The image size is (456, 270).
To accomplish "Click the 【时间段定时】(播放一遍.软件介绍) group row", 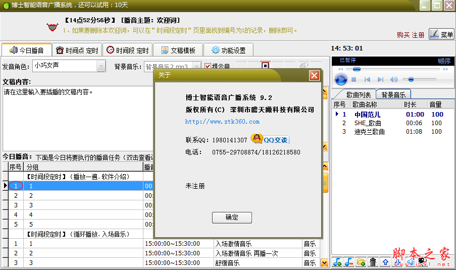I will [x=78, y=177].
